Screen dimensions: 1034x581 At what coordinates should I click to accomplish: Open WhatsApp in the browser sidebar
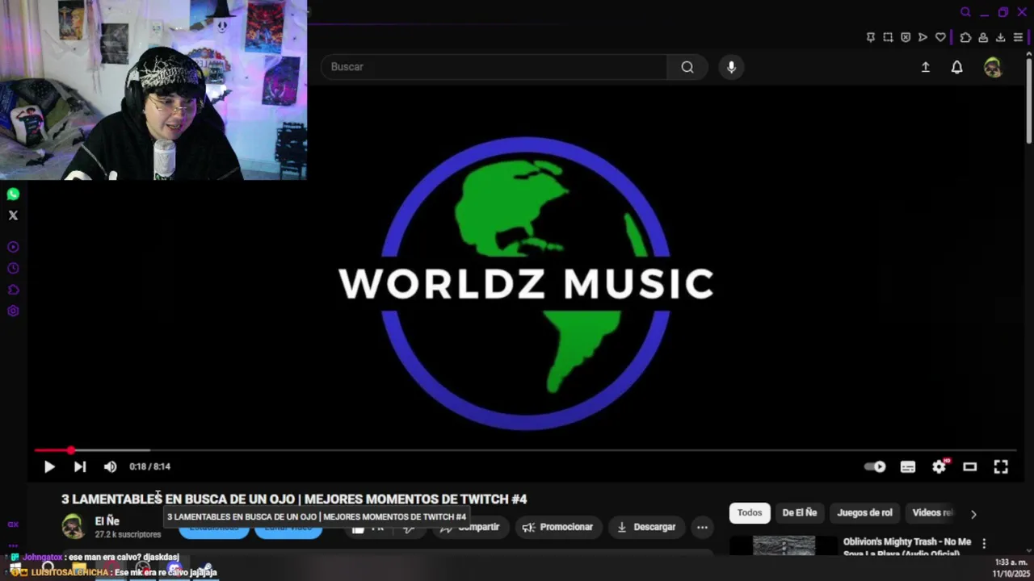pyautogui.click(x=13, y=194)
